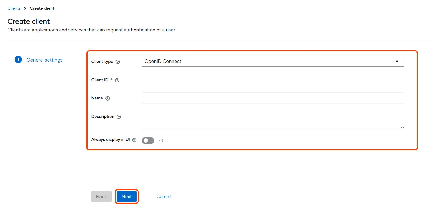Open the Name field help icon
This screenshot has height=206, width=433.
coord(108,98)
